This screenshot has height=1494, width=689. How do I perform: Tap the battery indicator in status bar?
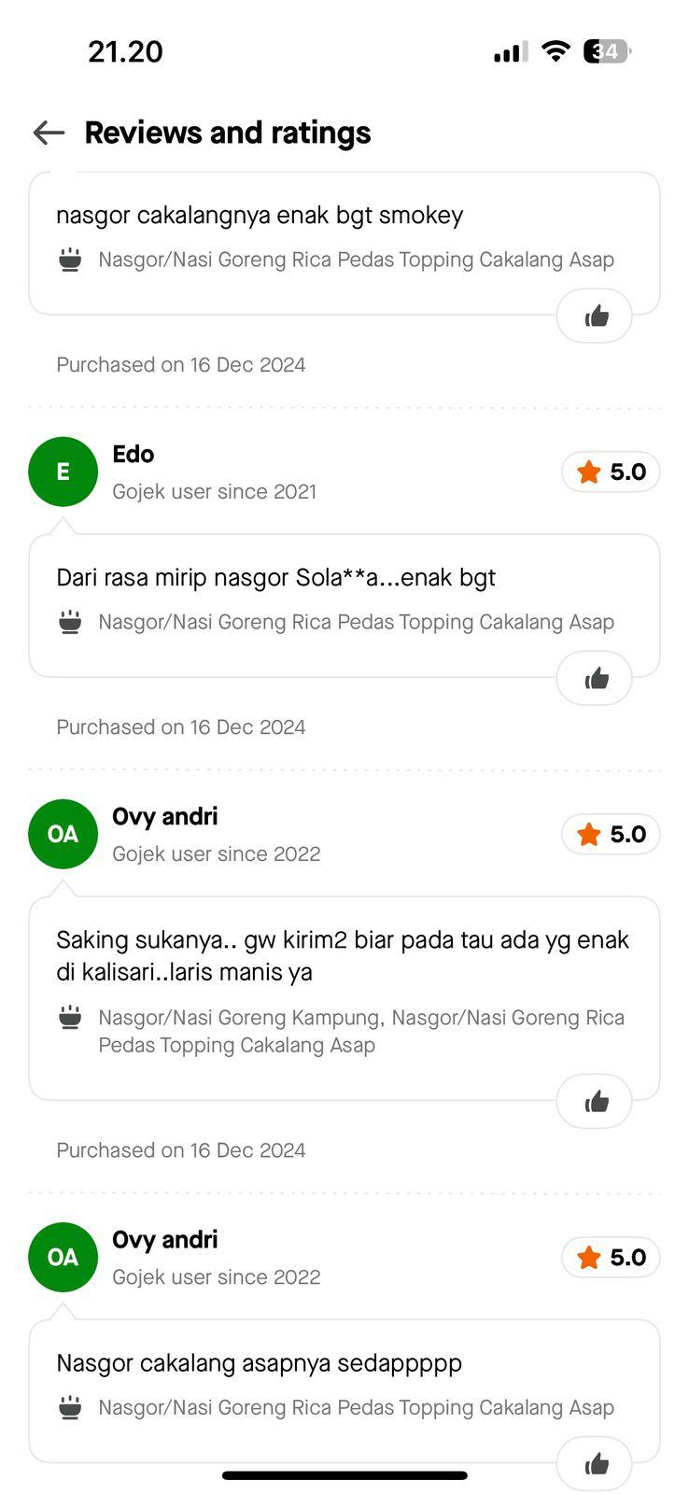607,51
